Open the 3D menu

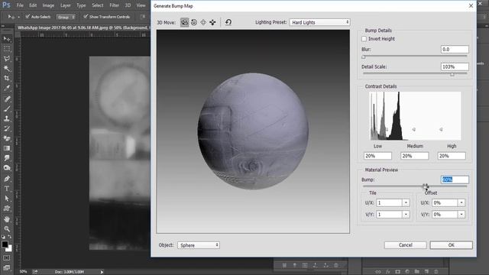128,5
